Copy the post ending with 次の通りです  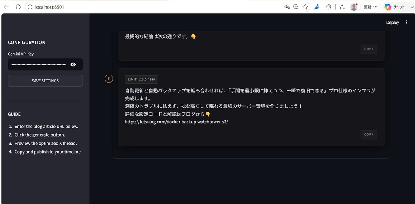point(369,49)
